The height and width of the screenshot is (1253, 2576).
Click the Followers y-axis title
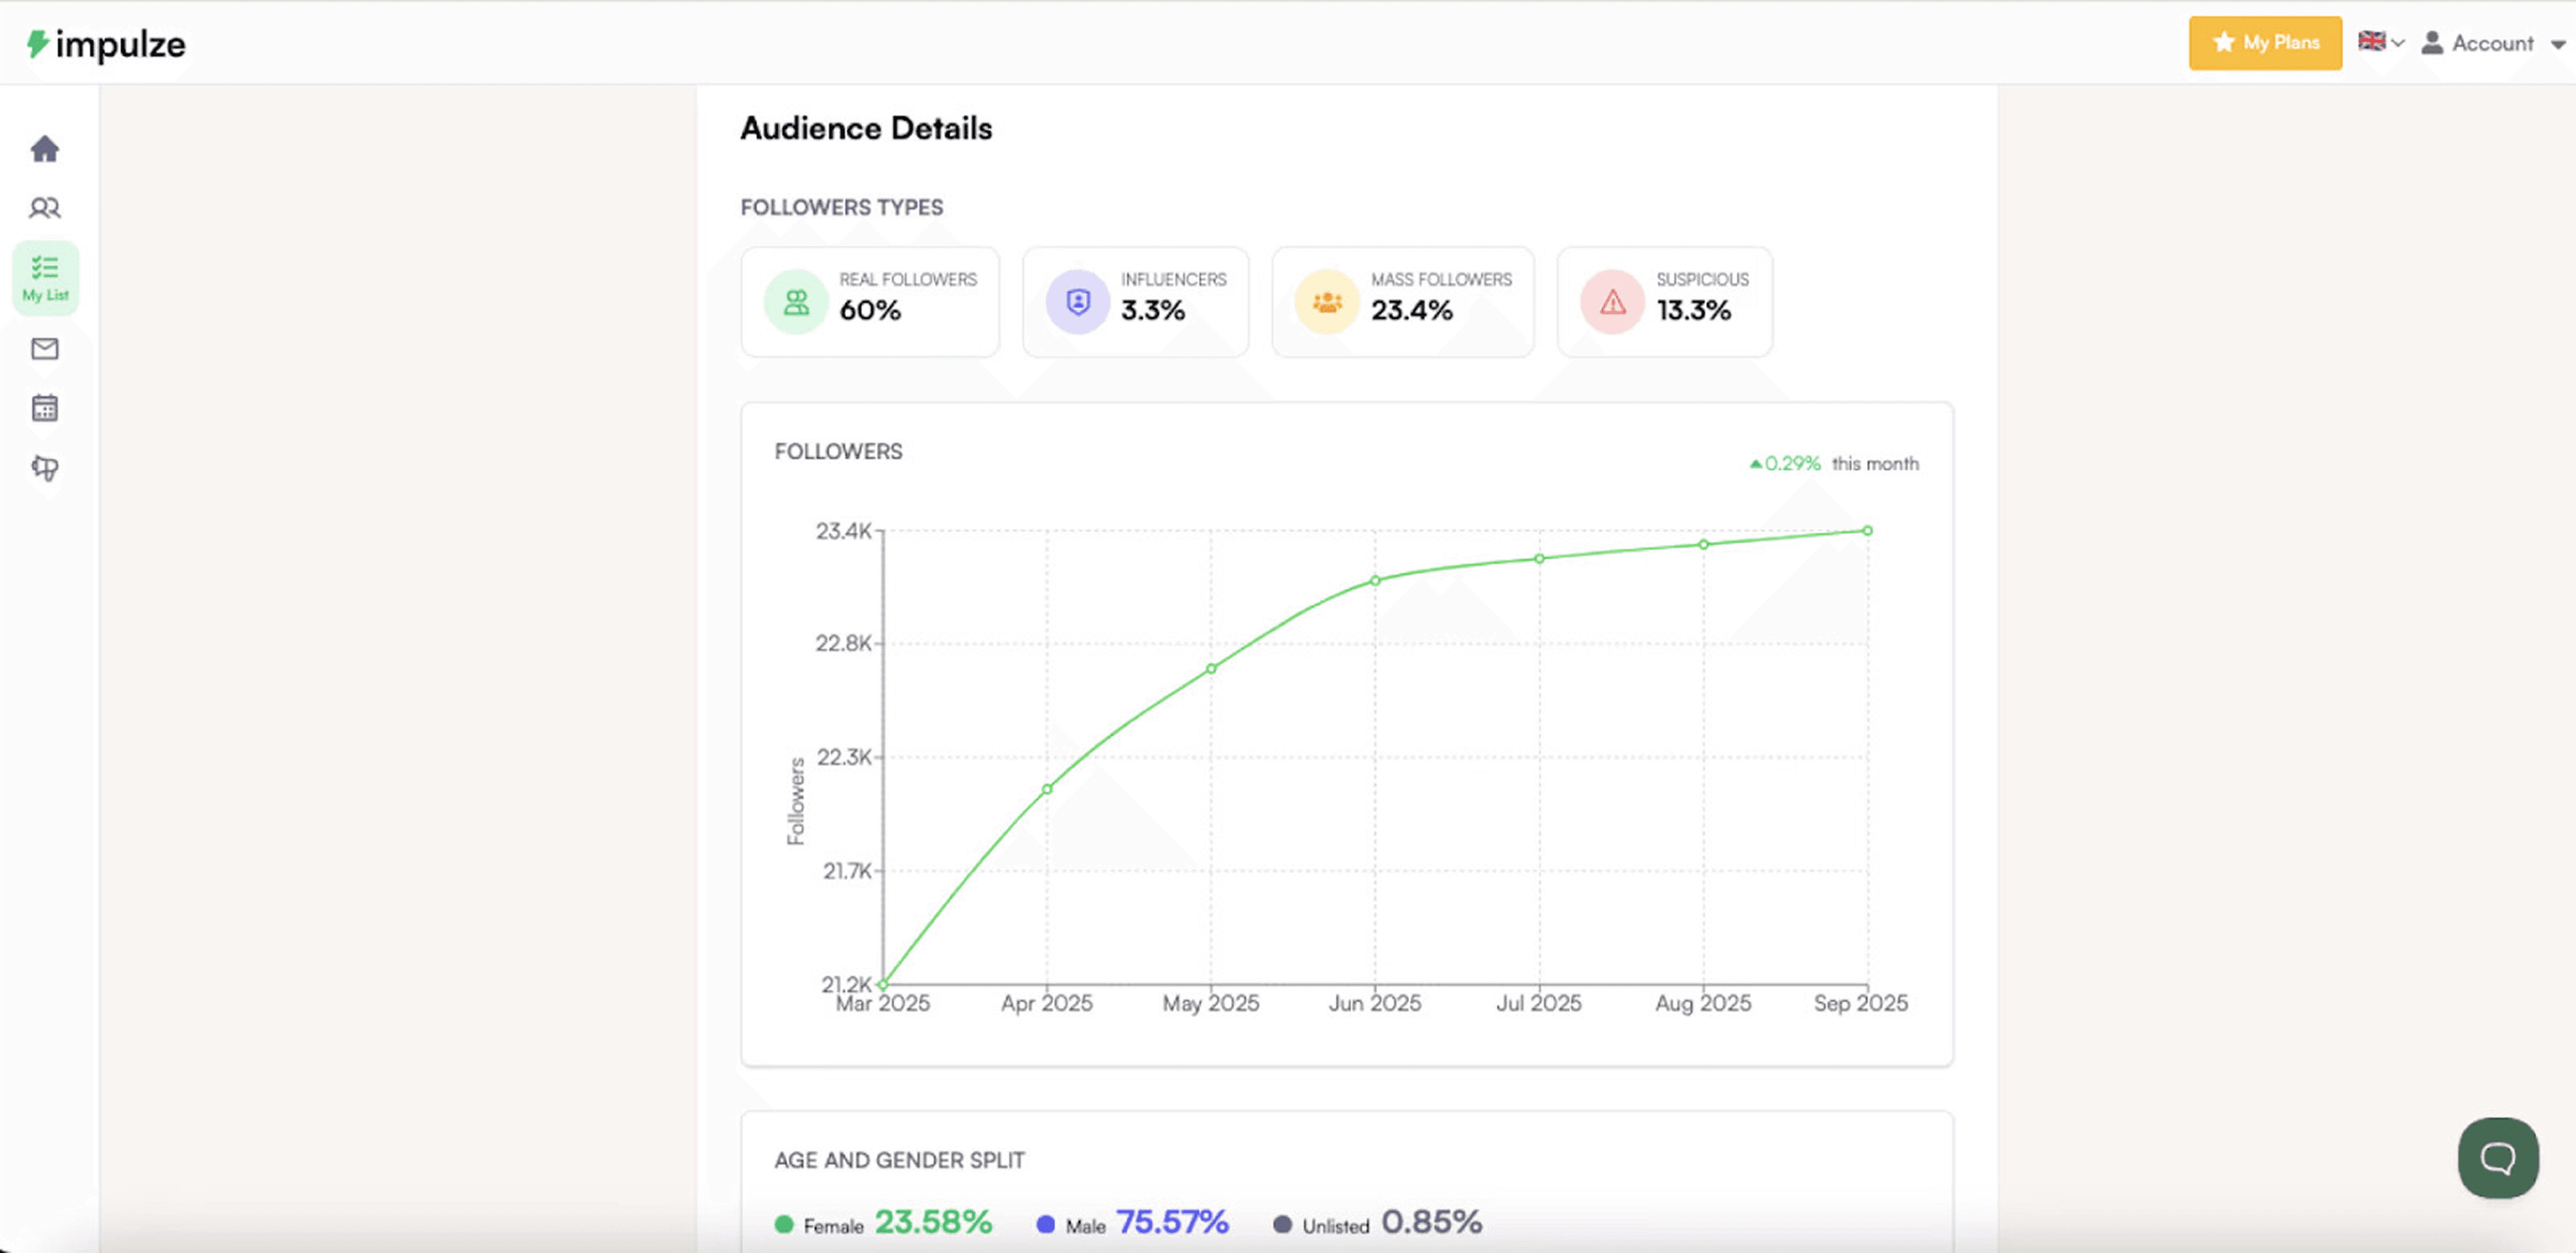click(x=796, y=801)
